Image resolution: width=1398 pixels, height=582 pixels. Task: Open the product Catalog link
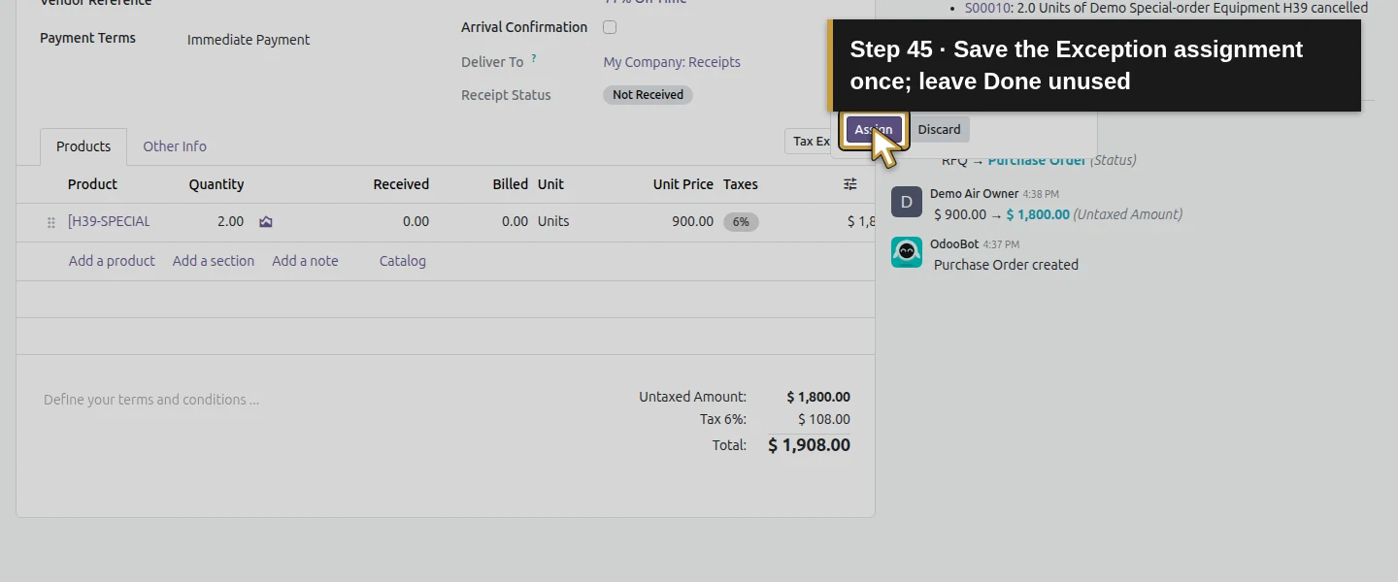[403, 261]
